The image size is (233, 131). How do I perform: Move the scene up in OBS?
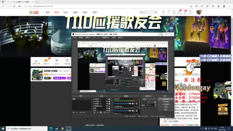(81, 113)
